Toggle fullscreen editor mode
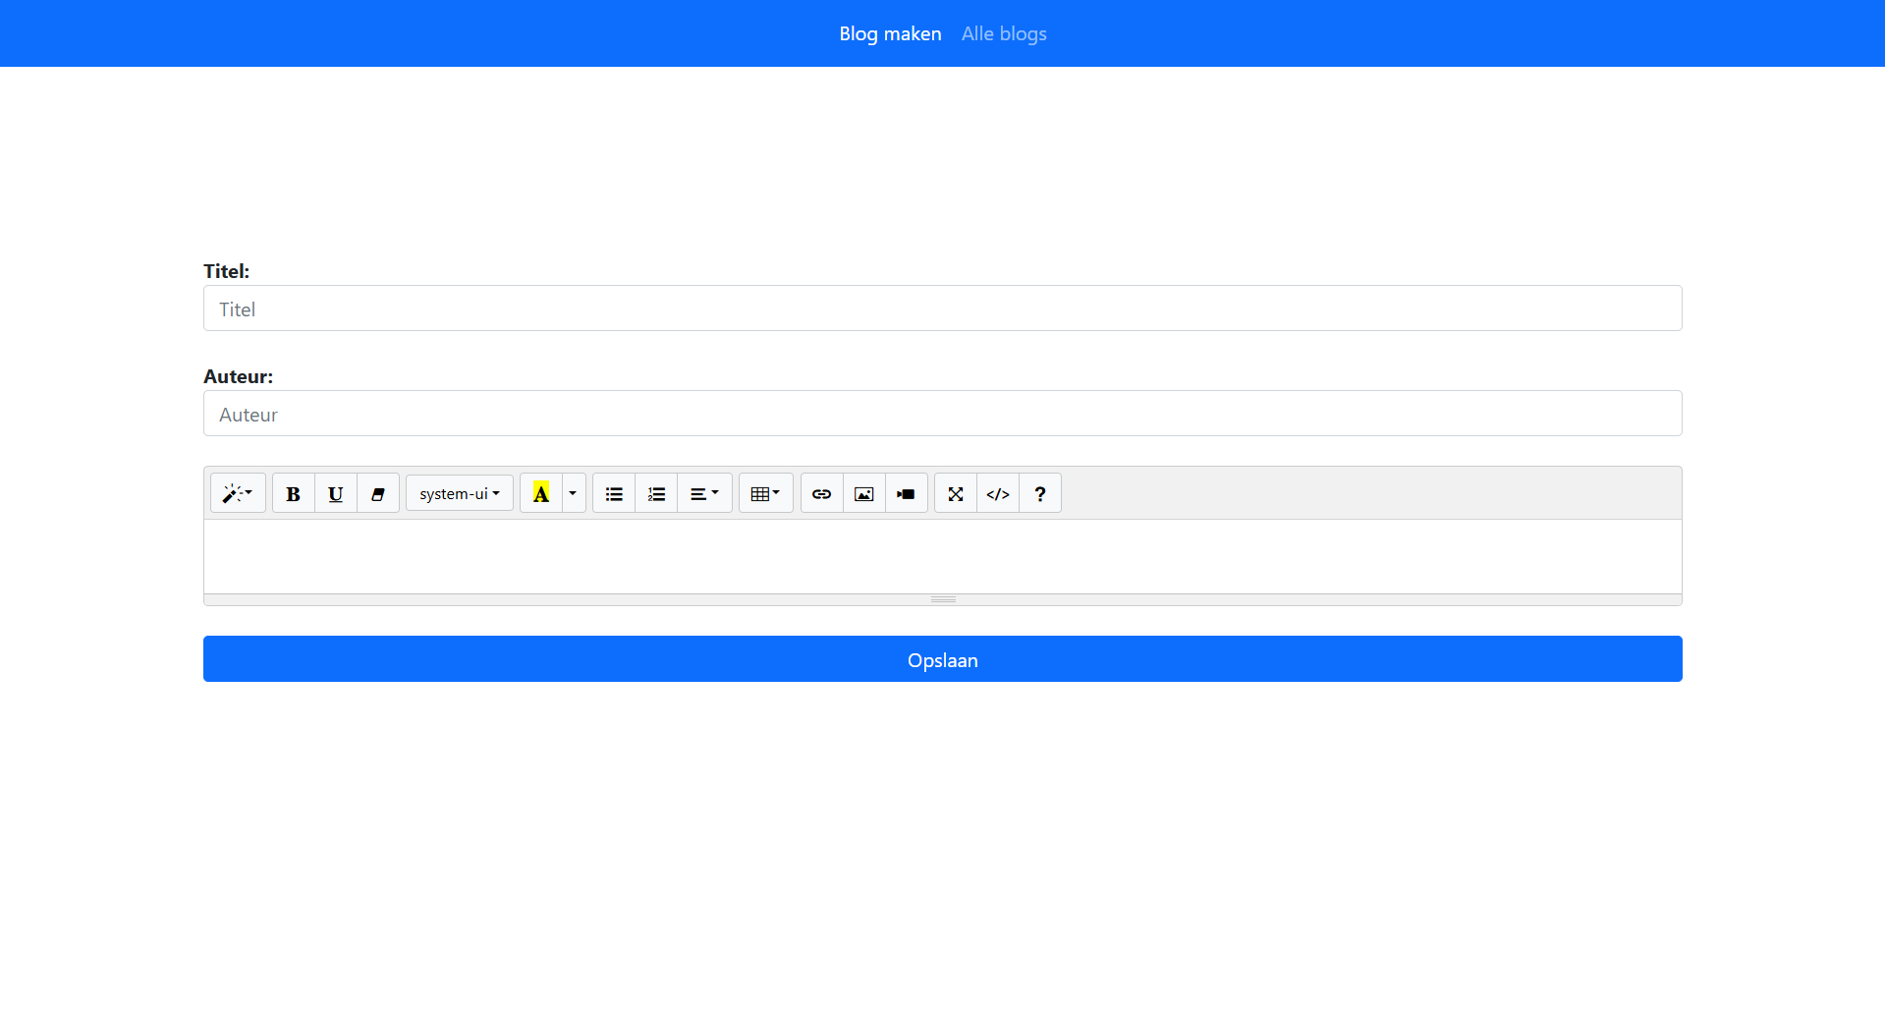 click(x=955, y=494)
